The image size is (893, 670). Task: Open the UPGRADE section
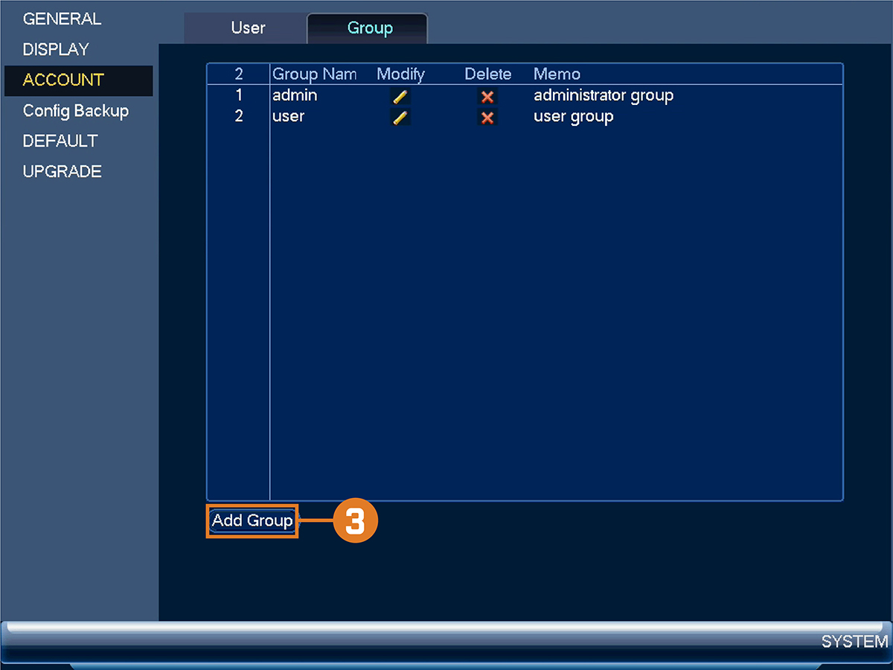[63, 172]
